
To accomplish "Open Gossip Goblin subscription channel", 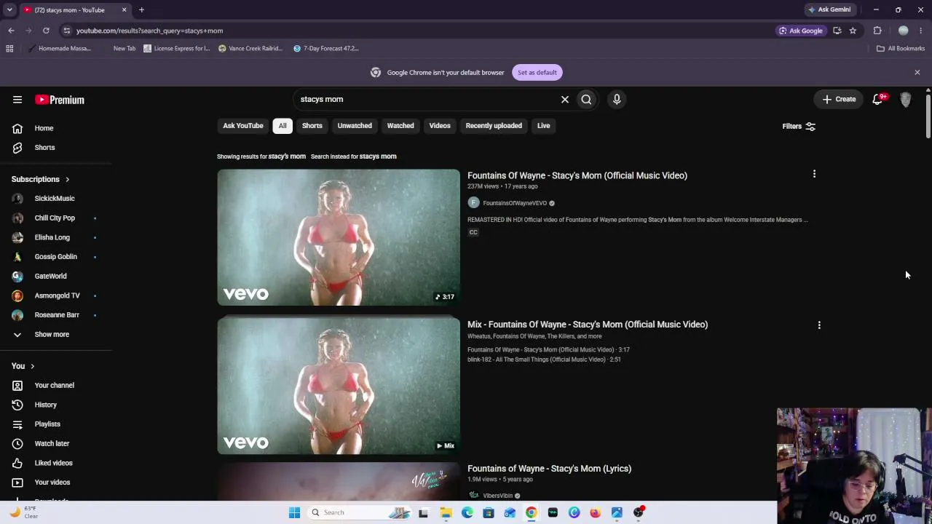I will (x=55, y=256).
